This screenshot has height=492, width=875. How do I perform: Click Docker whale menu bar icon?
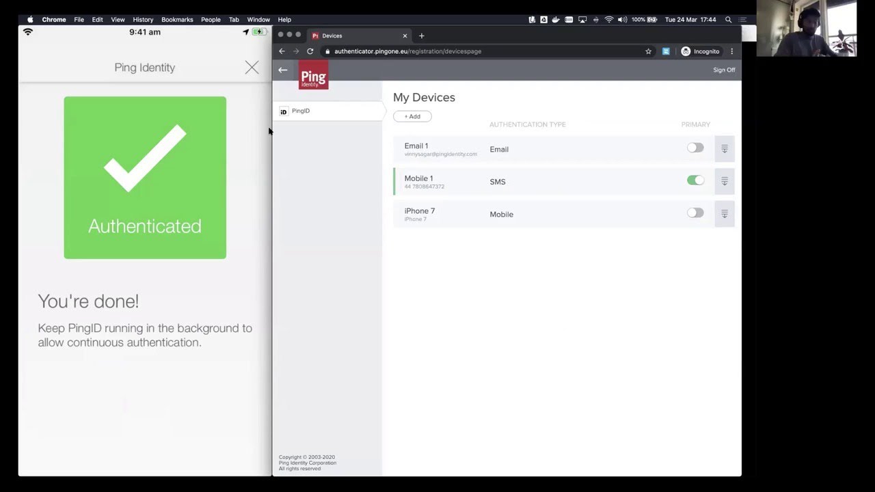556,20
